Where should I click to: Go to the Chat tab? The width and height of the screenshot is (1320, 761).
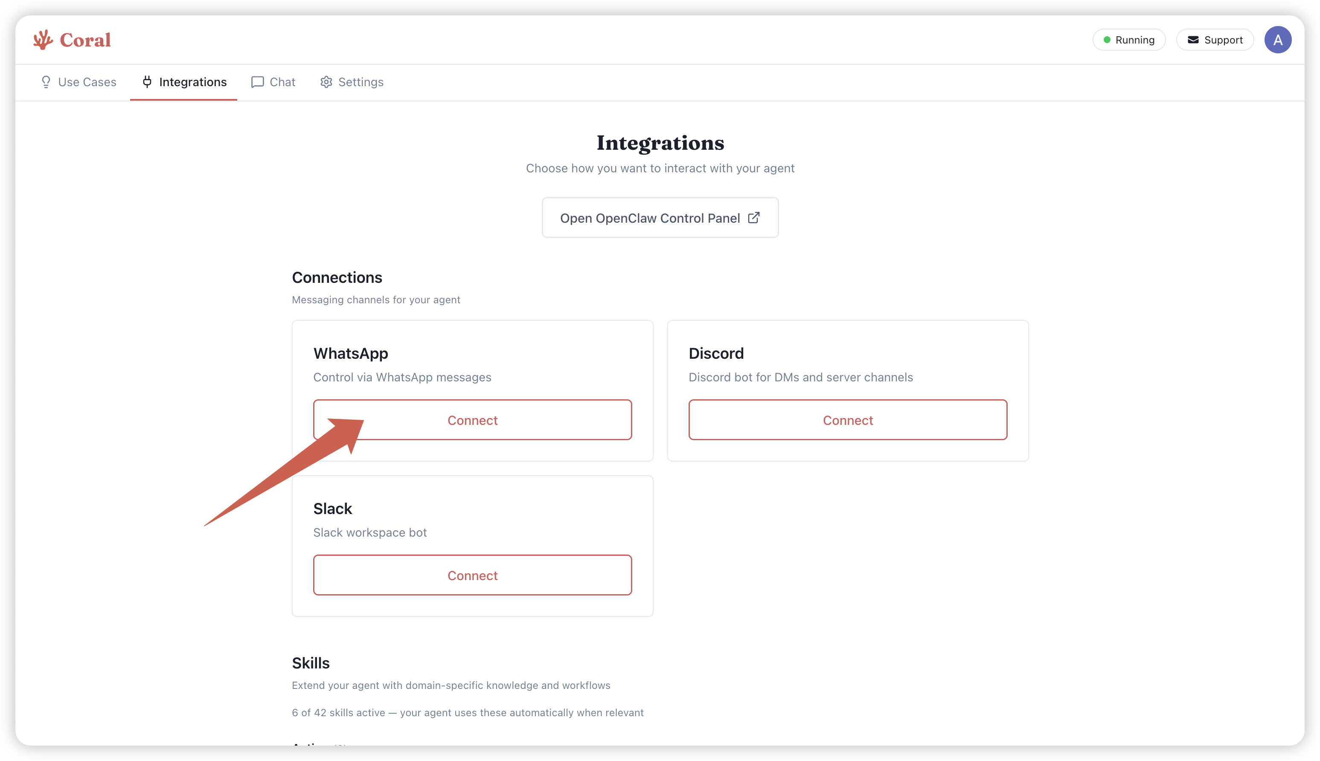[282, 82]
